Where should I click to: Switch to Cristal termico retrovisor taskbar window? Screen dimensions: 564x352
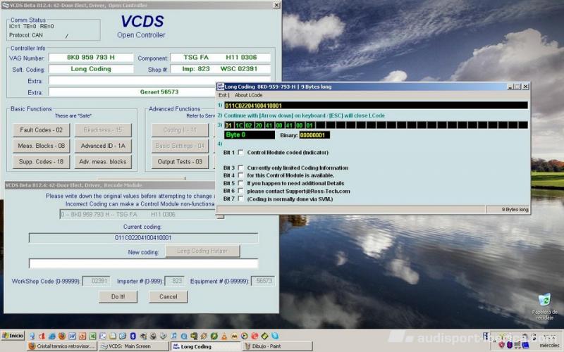click(x=62, y=346)
